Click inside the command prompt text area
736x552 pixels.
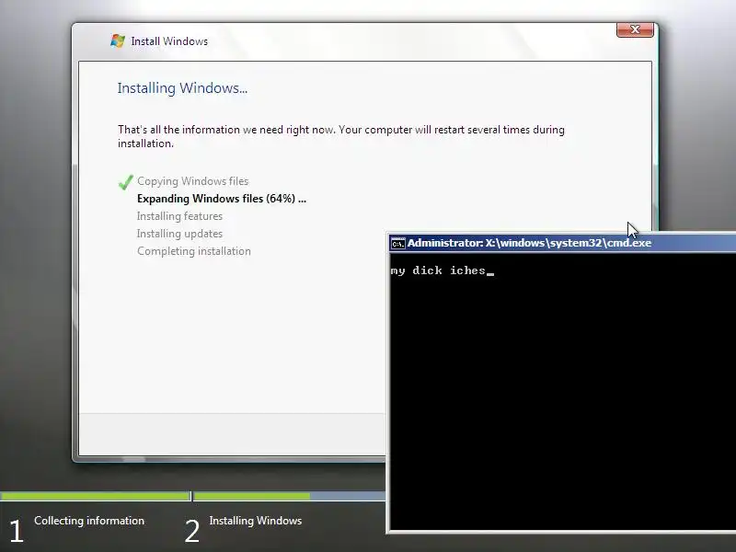coord(563,392)
